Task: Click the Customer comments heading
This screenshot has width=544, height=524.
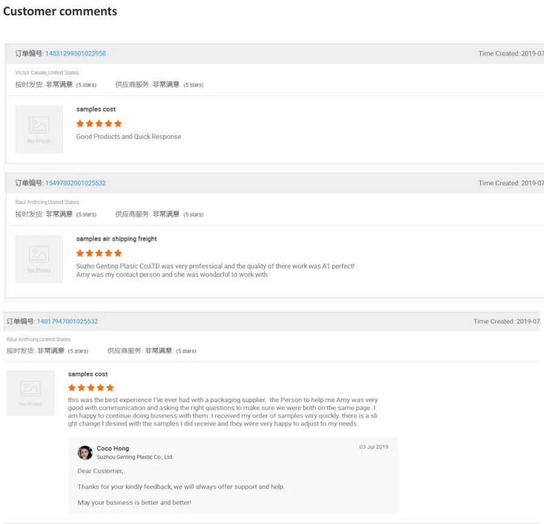Action: (x=60, y=12)
